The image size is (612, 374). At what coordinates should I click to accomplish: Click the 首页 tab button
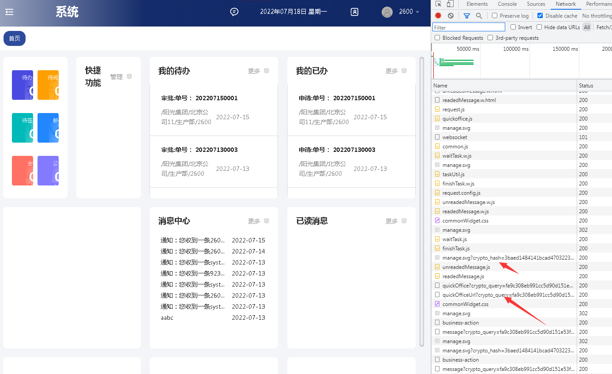pos(15,38)
